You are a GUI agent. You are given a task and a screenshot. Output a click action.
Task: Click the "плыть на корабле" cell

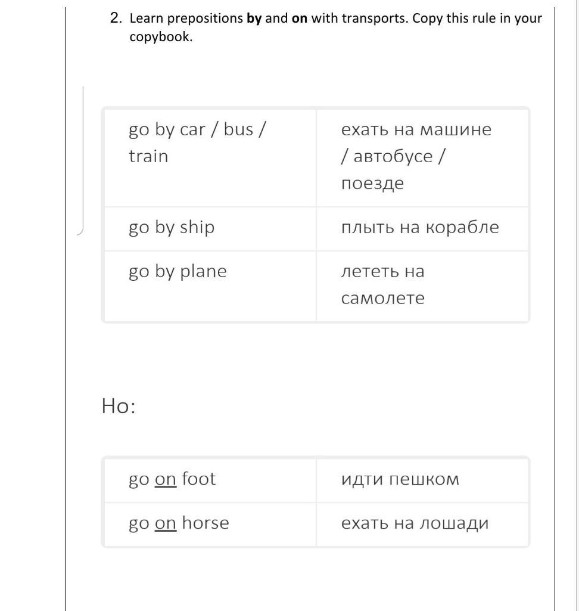420,227
